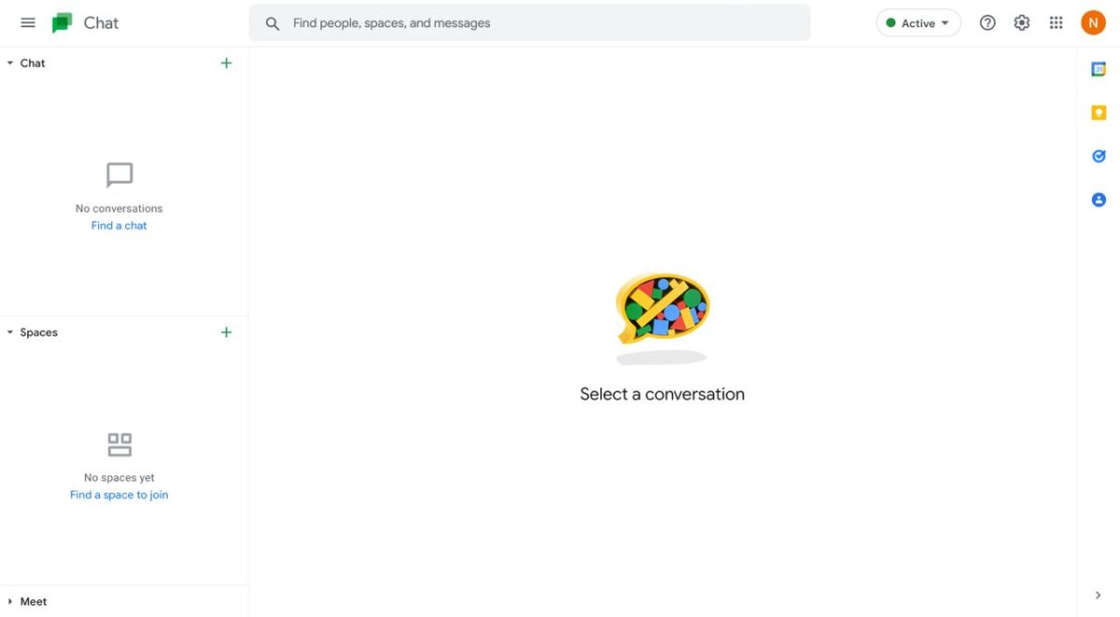Follow the Find a chat link
This screenshot has height=617, width=1120.
pos(119,226)
